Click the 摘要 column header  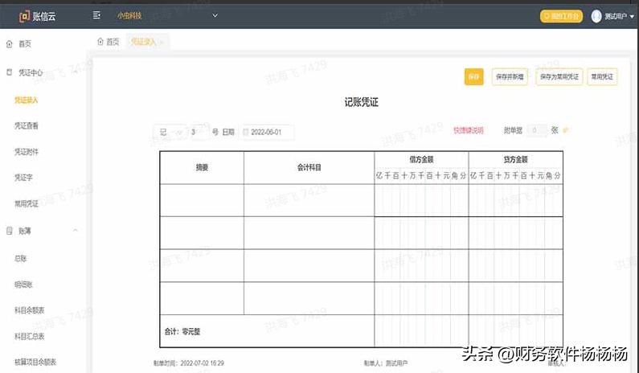coord(202,167)
